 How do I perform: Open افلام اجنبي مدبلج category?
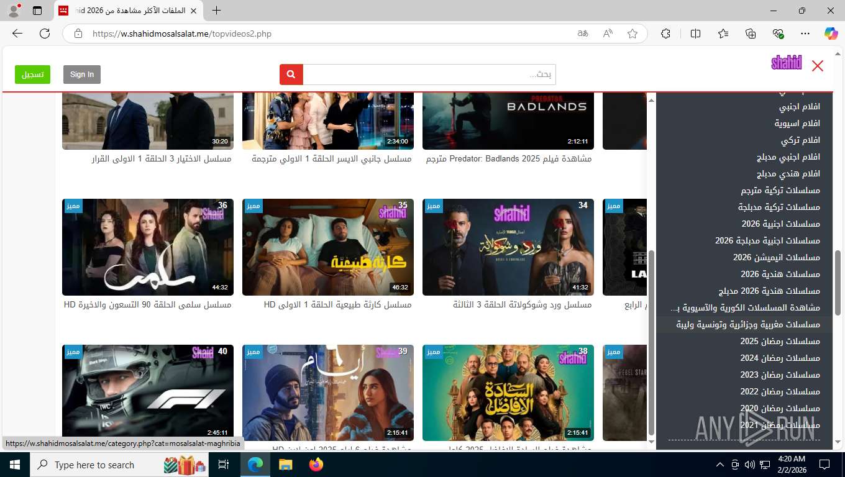(x=788, y=157)
